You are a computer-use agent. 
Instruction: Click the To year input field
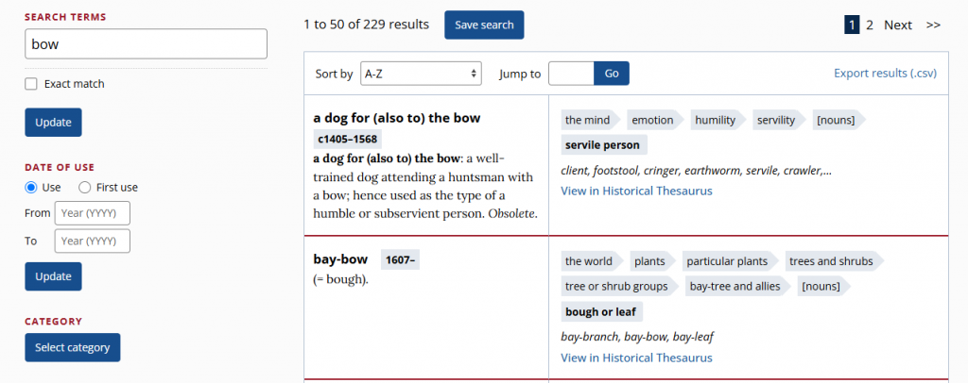92,241
